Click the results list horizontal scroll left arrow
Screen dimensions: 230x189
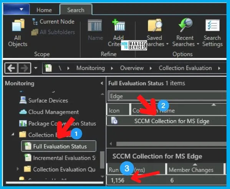pyautogui.click(x=111, y=144)
